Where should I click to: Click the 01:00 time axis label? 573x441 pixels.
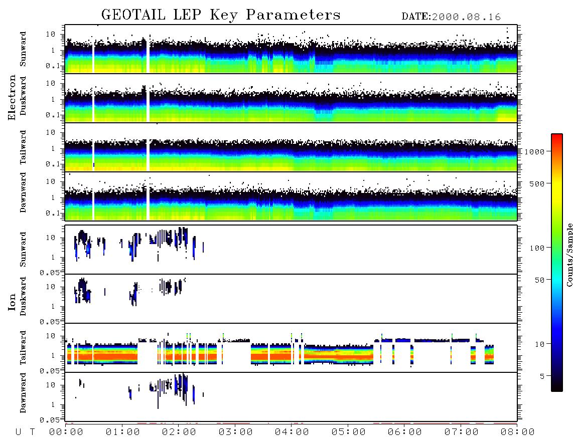click(x=123, y=432)
